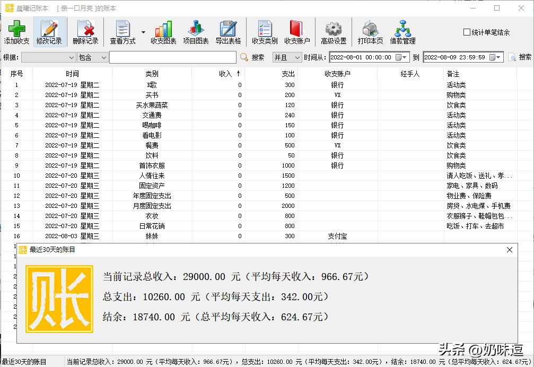Enable the 统计单笔结余 checkbox

[467, 32]
